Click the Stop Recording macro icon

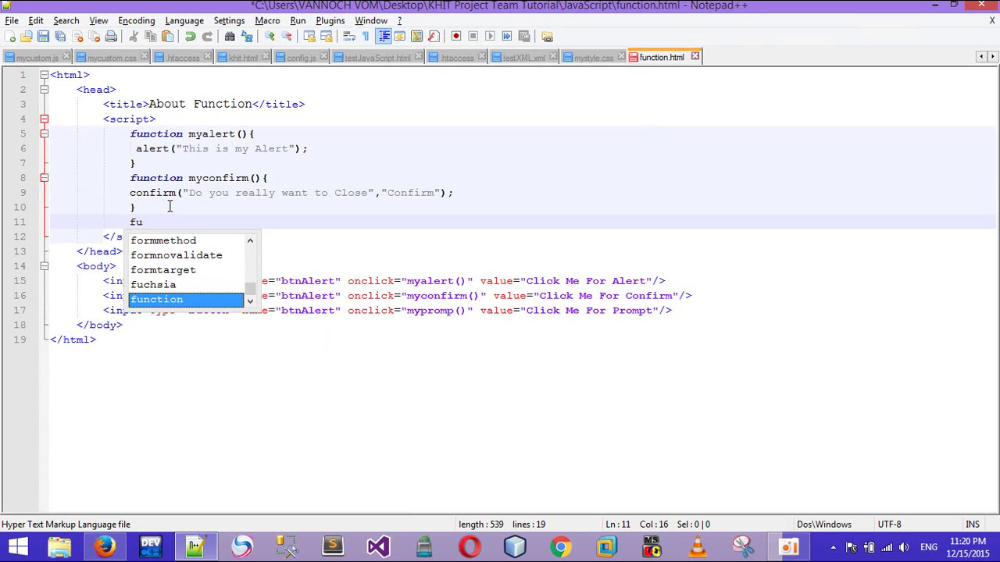tap(473, 36)
